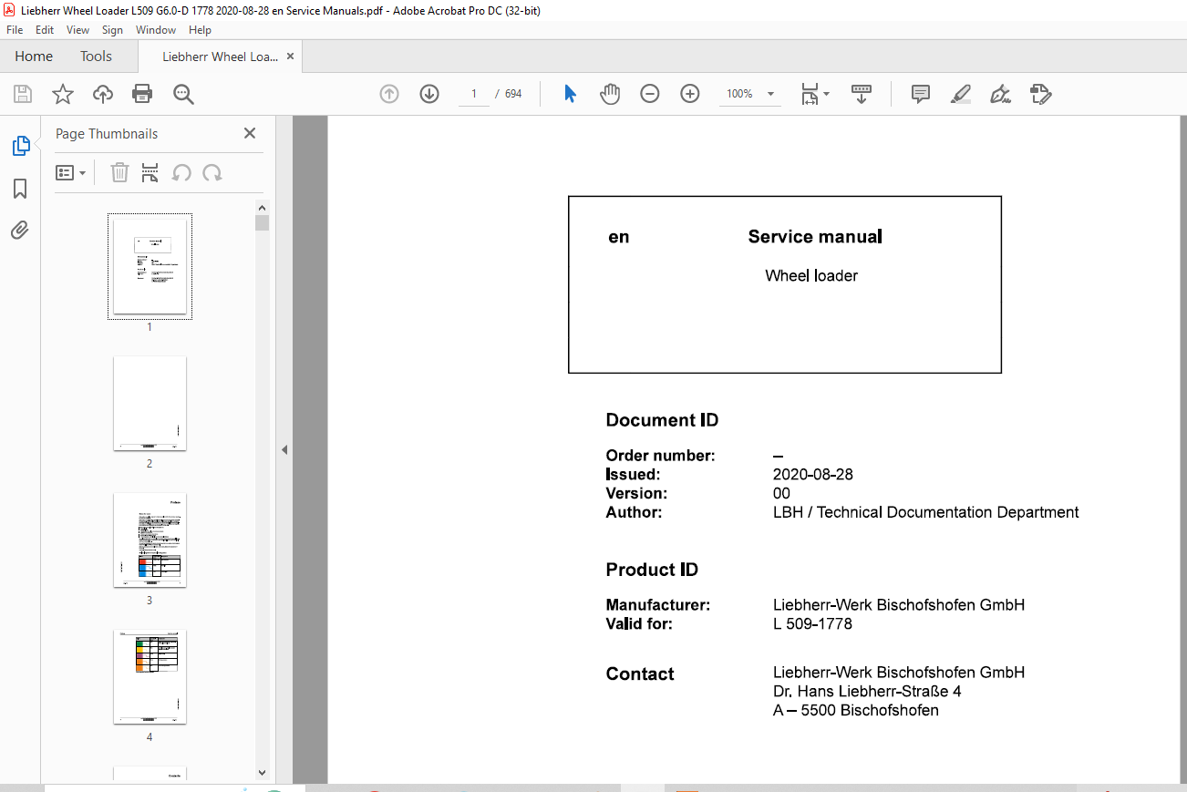Viewport: 1187px width, 792px height.
Task: Select page 2 thumbnail
Action: pos(150,403)
